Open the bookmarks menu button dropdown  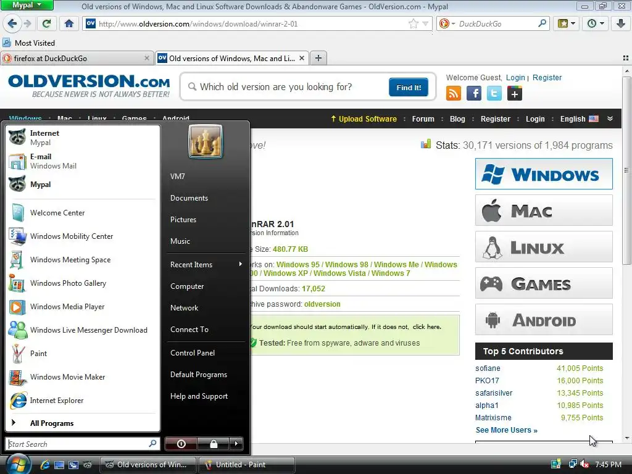click(x=567, y=24)
